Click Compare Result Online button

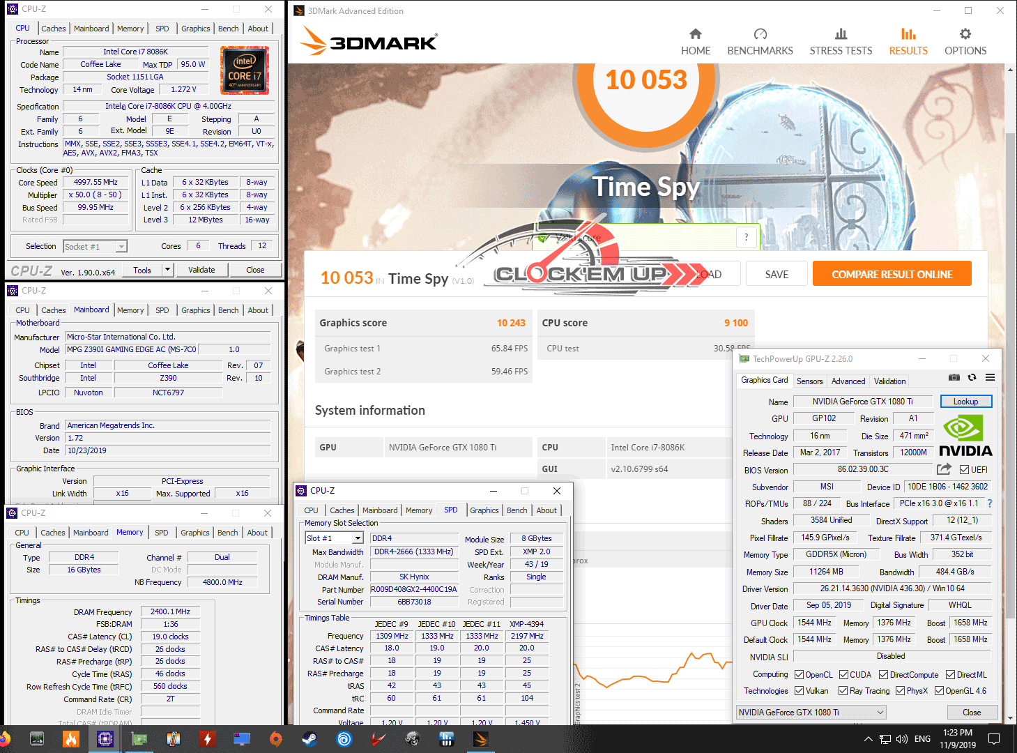pyautogui.click(x=892, y=274)
